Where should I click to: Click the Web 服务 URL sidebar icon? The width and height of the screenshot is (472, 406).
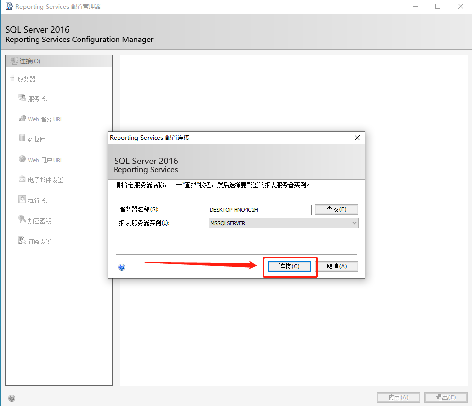pyautogui.click(x=22, y=118)
